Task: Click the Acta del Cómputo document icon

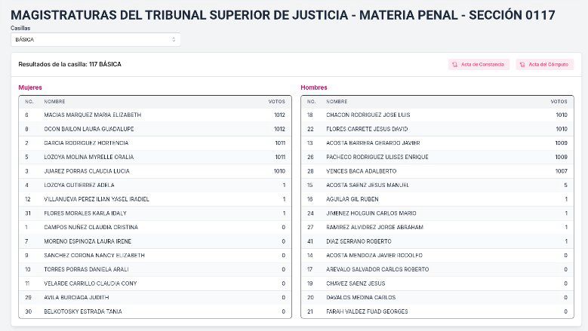Action: pyautogui.click(x=522, y=64)
